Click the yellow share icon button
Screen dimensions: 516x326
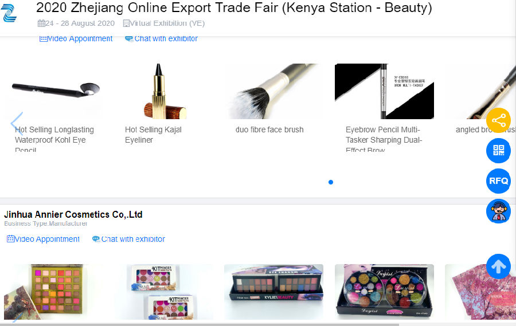pos(499,120)
